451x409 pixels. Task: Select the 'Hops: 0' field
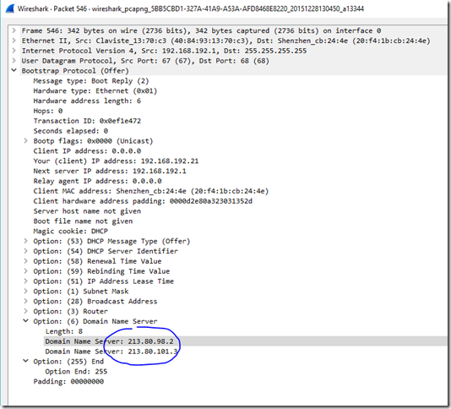point(48,111)
